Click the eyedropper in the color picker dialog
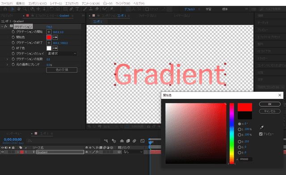This screenshot has height=175, width=286. [261, 127]
